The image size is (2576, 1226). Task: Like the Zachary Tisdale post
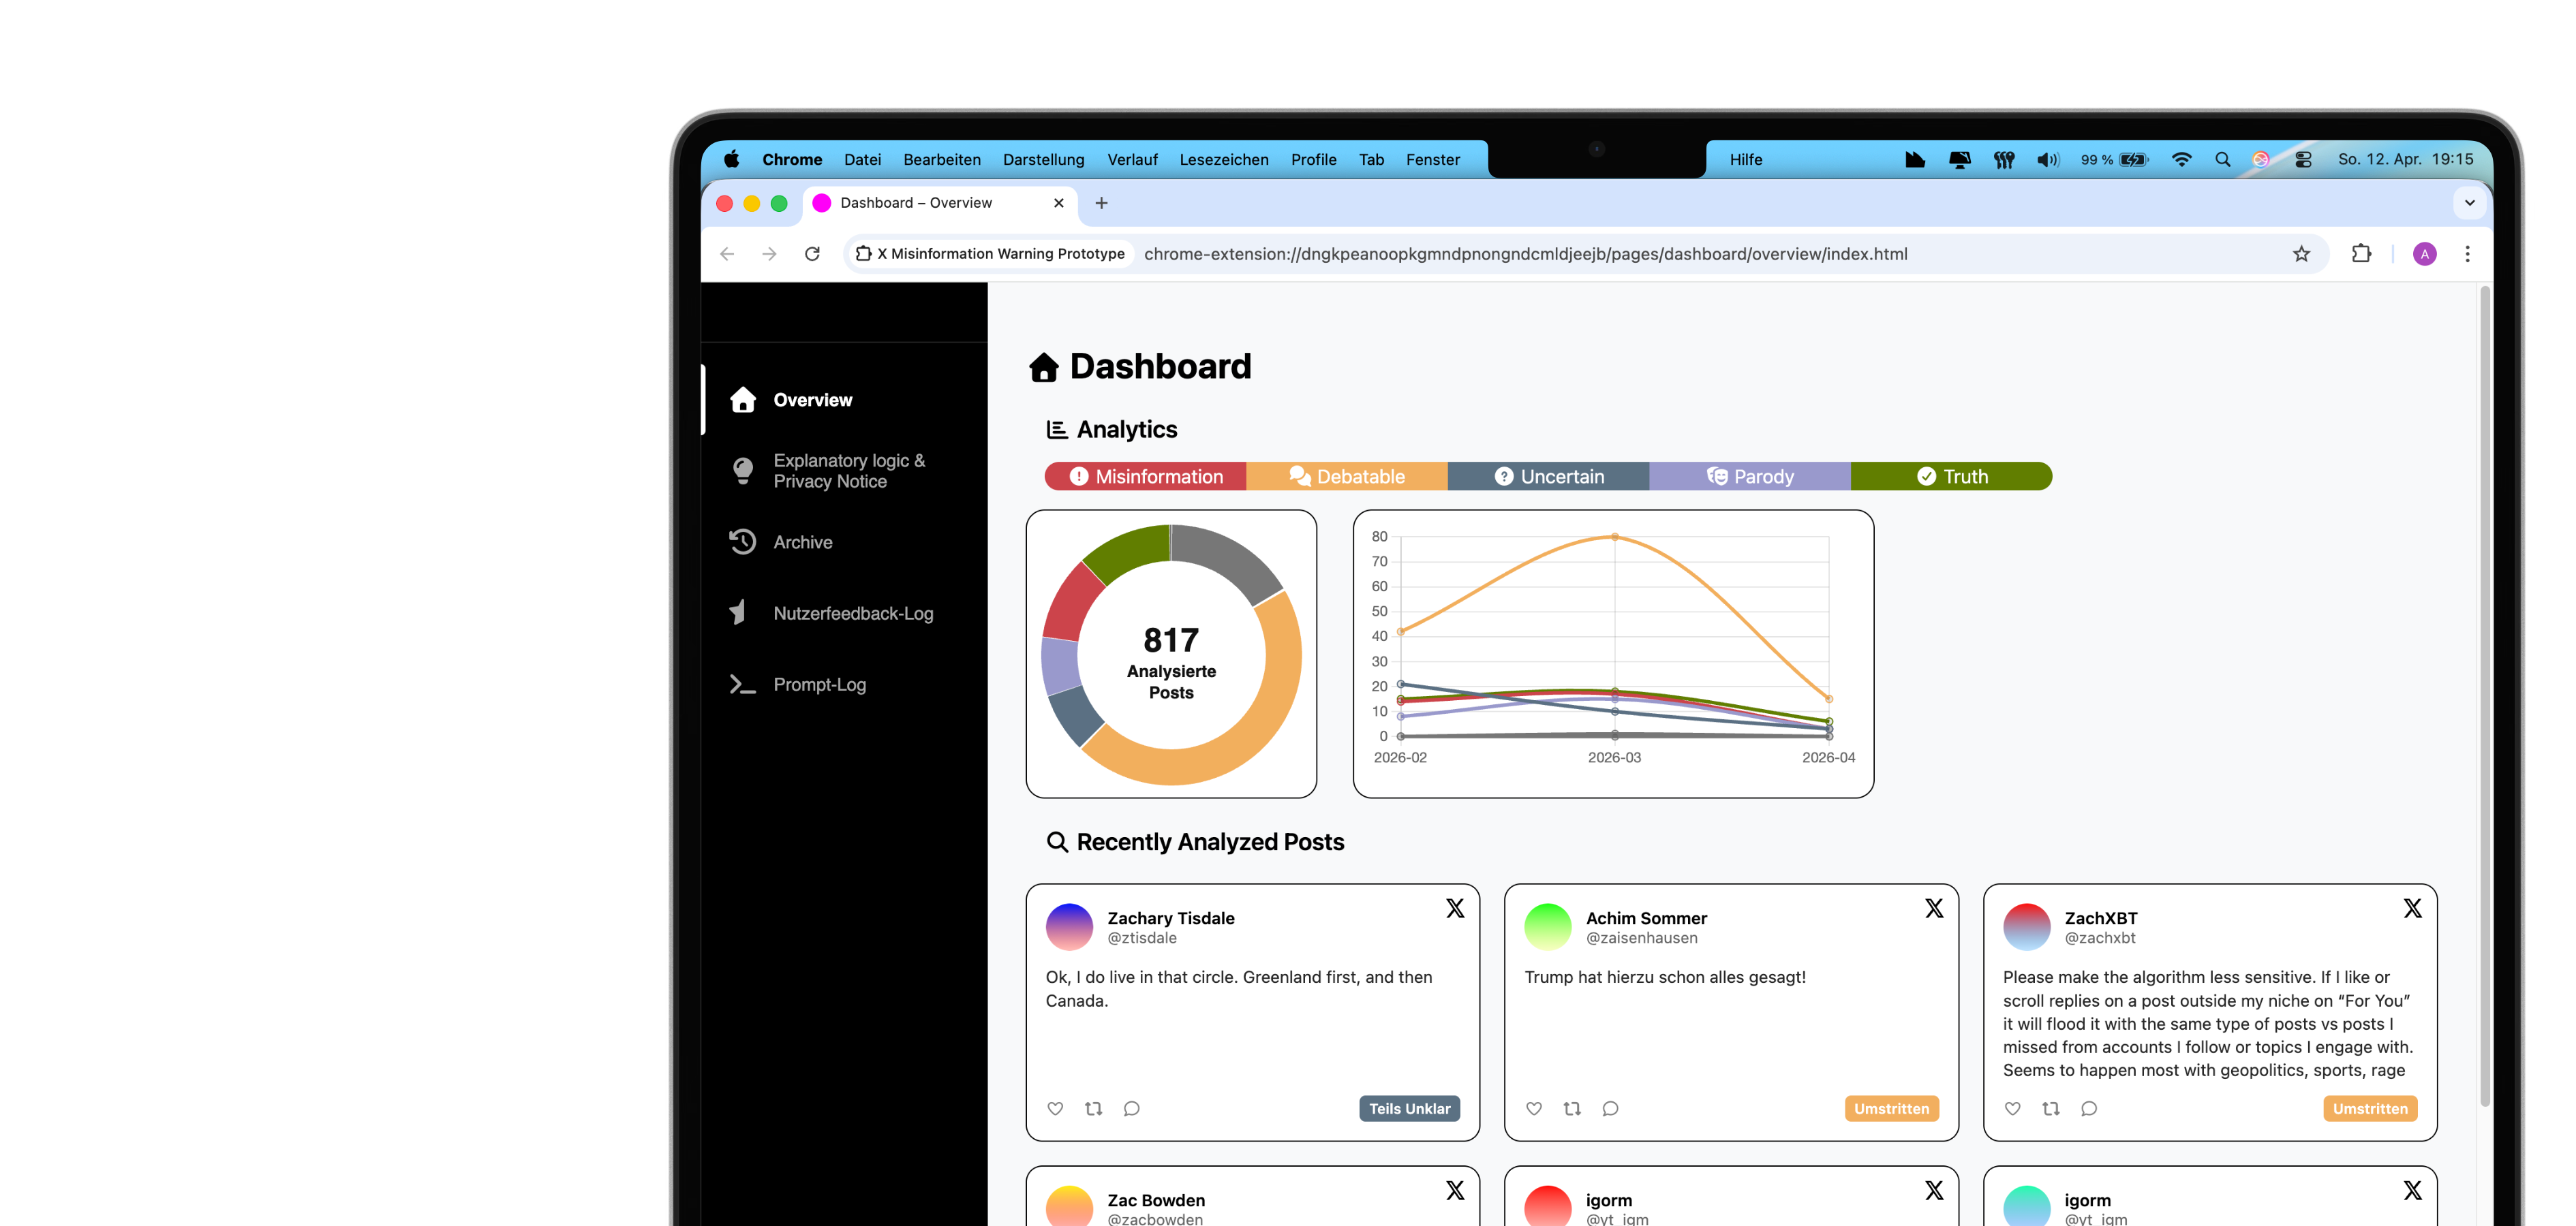coord(1055,1108)
